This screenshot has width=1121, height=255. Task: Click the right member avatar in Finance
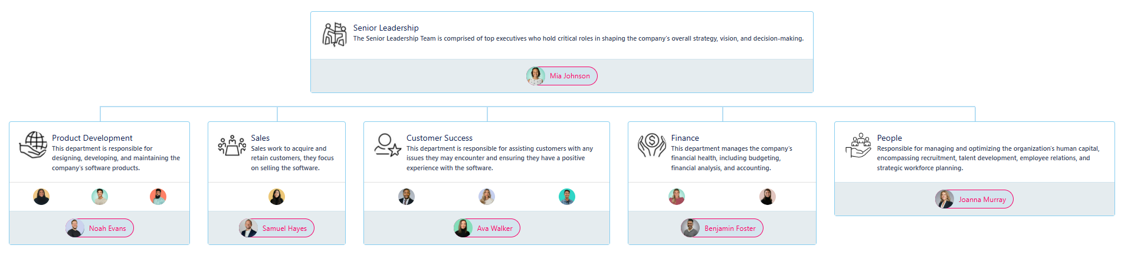tap(768, 197)
